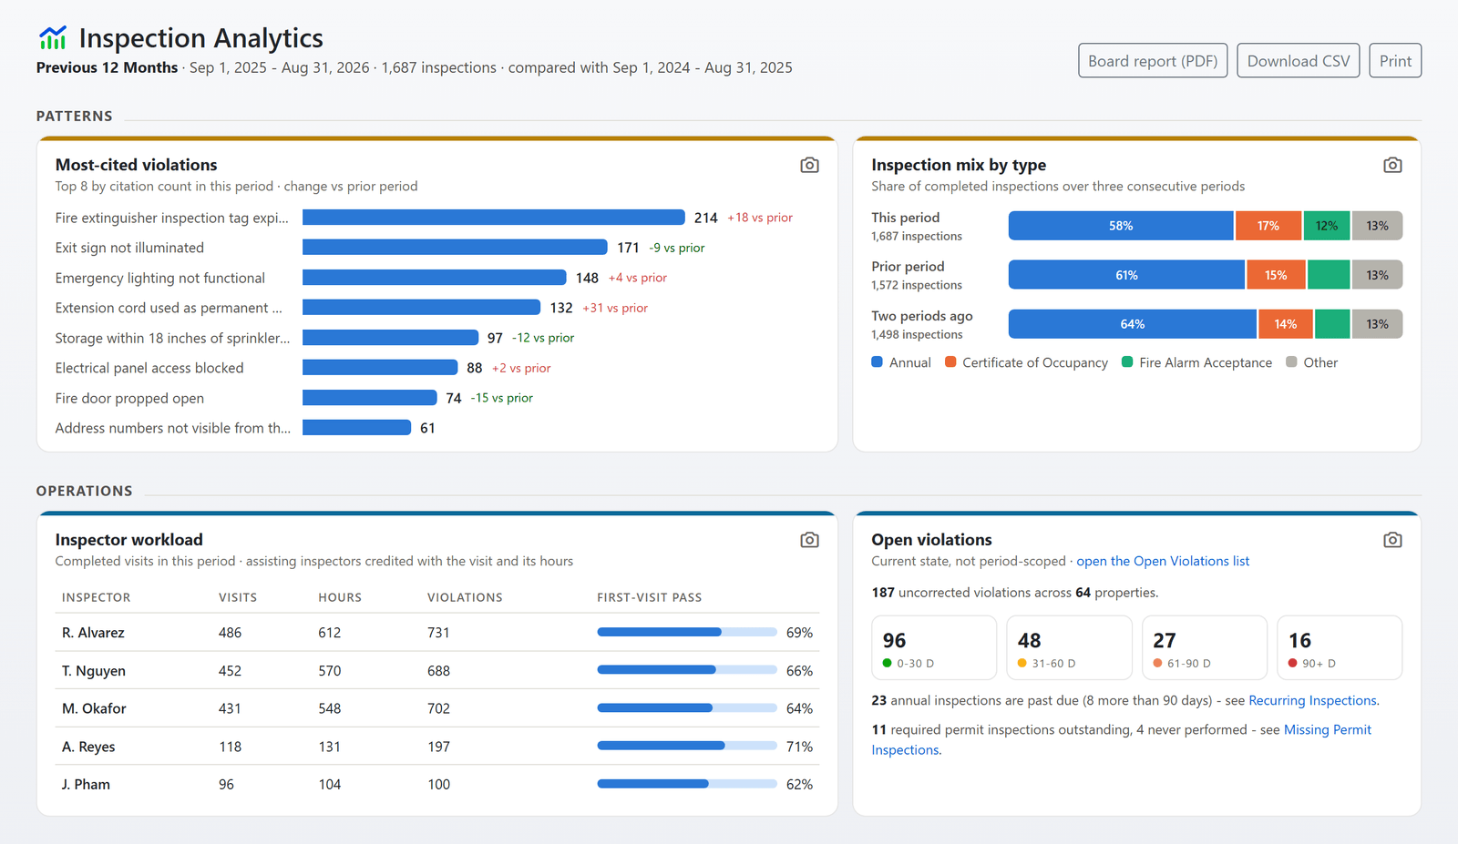The width and height of the screenshot is (1458, 844).
Task: Click Download CSV button
Action: click(x=1299, y=61)
